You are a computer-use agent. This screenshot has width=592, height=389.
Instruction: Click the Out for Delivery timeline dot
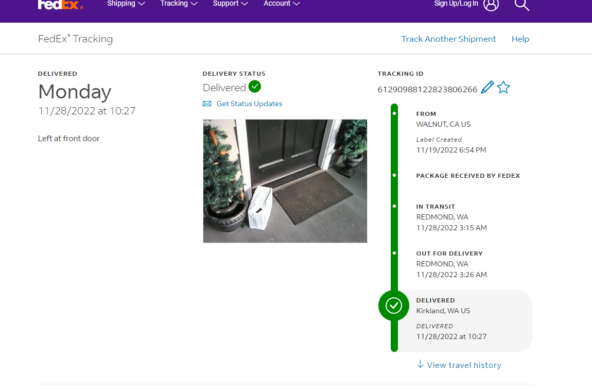[x=394, y=253]
